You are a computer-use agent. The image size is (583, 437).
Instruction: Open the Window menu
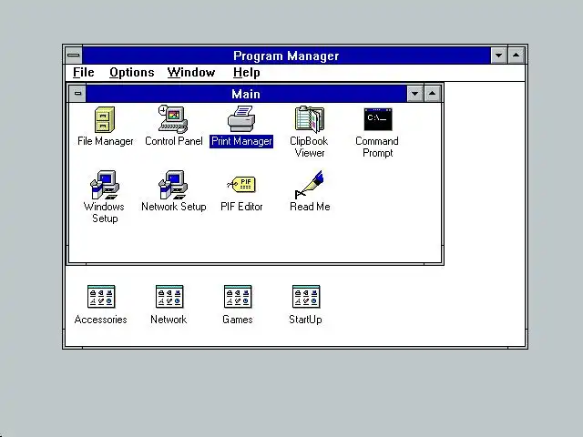point(191,72)
